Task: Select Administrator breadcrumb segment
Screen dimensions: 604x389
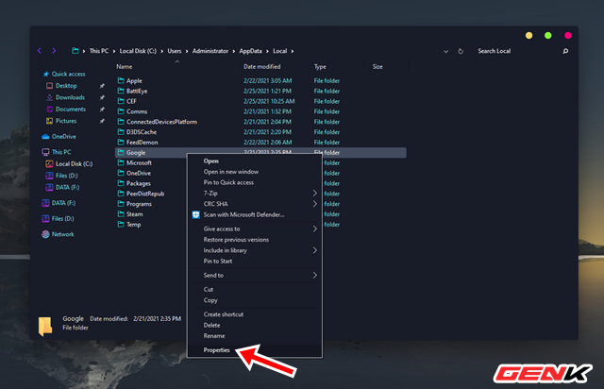Action: [x=210, y=51]
